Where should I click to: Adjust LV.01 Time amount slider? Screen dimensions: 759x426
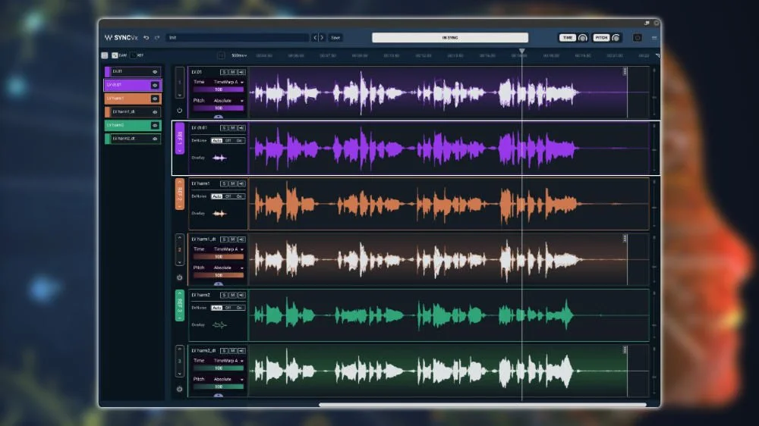219,89
